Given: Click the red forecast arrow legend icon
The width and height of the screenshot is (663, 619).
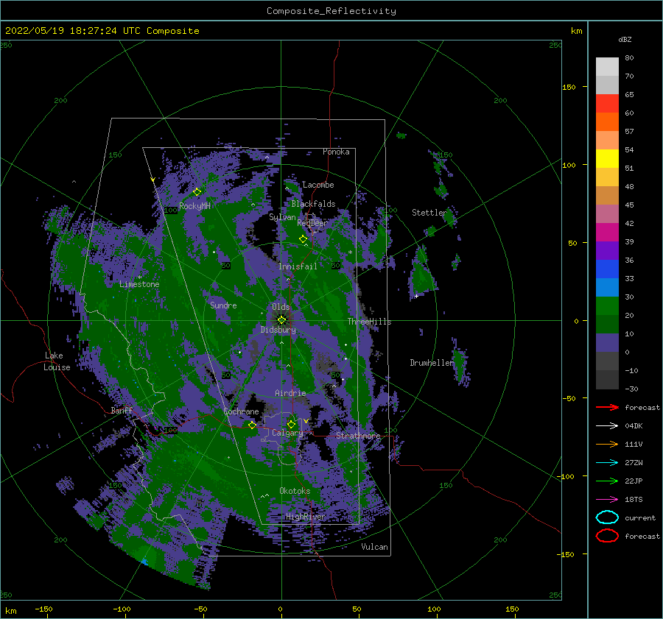Looking at the screenshot, I should pos(607,407).
